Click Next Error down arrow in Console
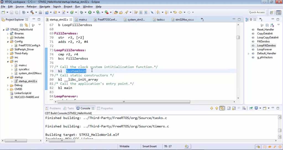The width and height of the screenshot is (283, 150). 211,108
